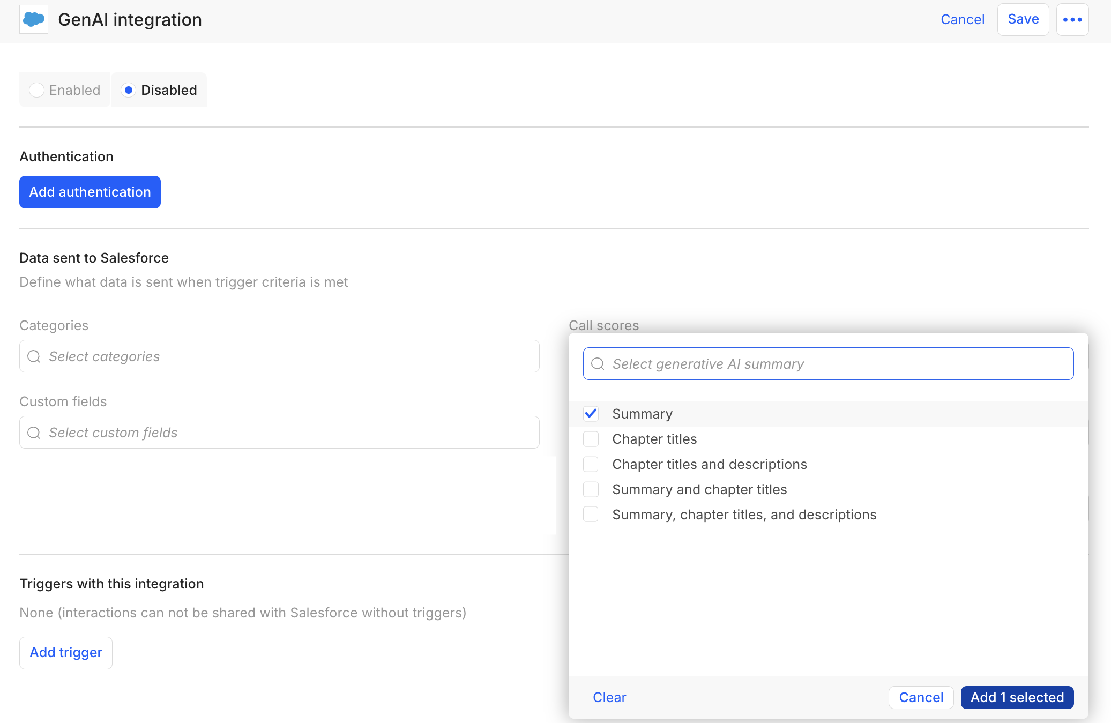The width and height of the screenshot is (1111, 723).
Task: Click the 'Data sent to Salesforce' heading
Action: 94,258
